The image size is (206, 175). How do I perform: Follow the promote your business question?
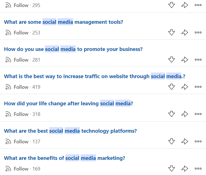(x=17, y=60)
